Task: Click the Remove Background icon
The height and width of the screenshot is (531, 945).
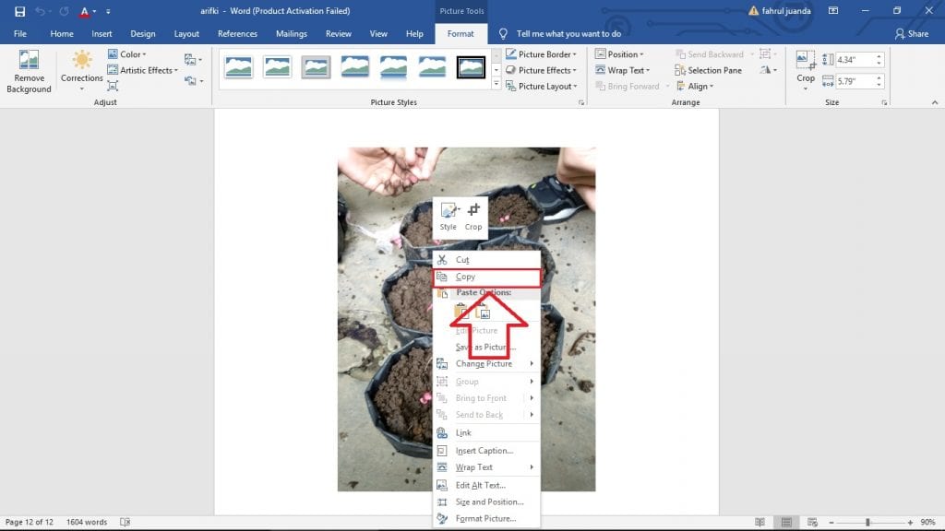Action: click(29, 63)
